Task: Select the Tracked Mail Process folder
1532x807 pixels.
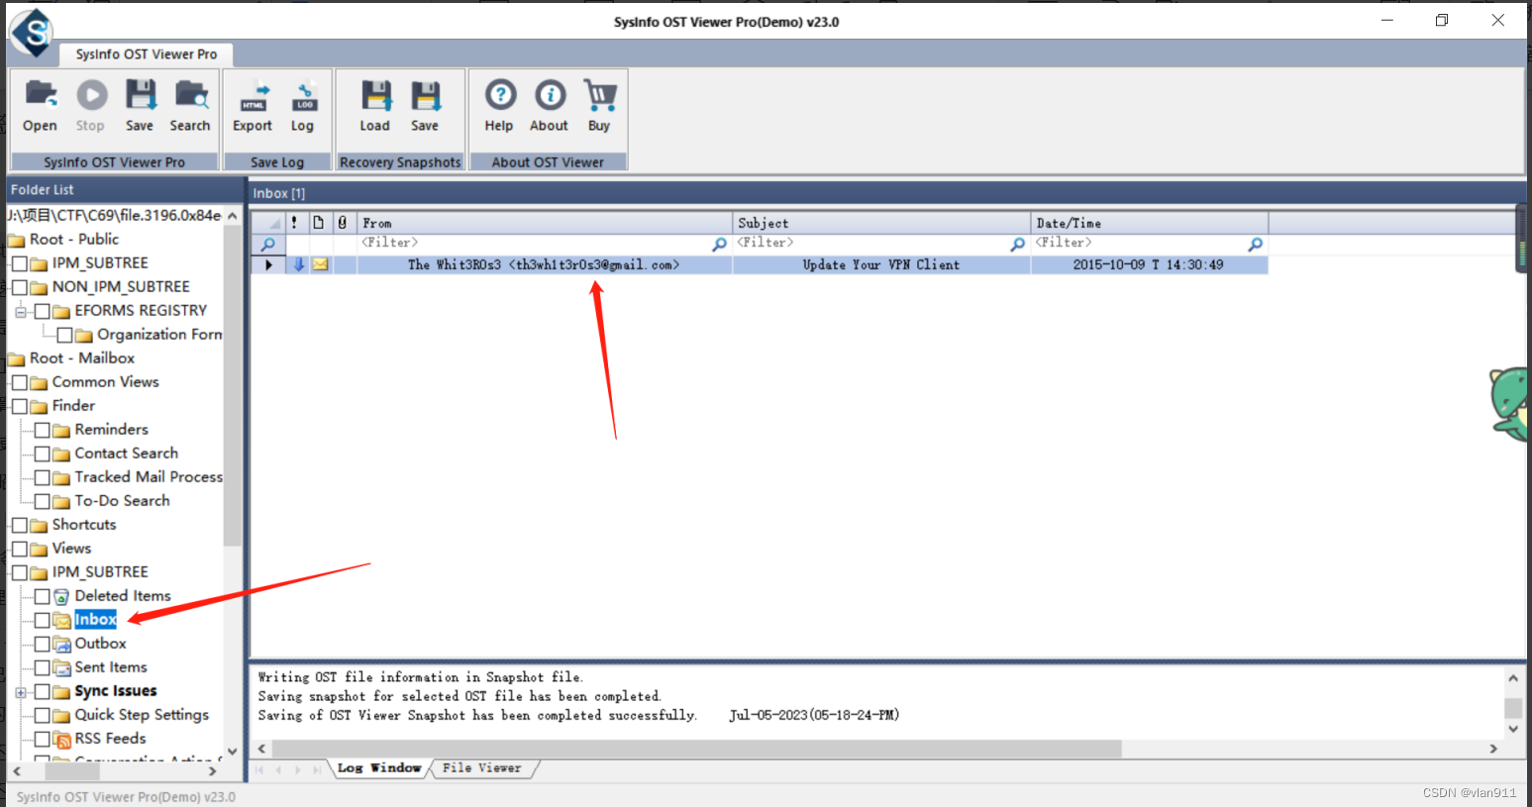Action: (x=149, y=477)
